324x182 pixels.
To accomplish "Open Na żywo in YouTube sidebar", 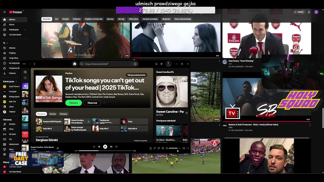I will 12,134.
